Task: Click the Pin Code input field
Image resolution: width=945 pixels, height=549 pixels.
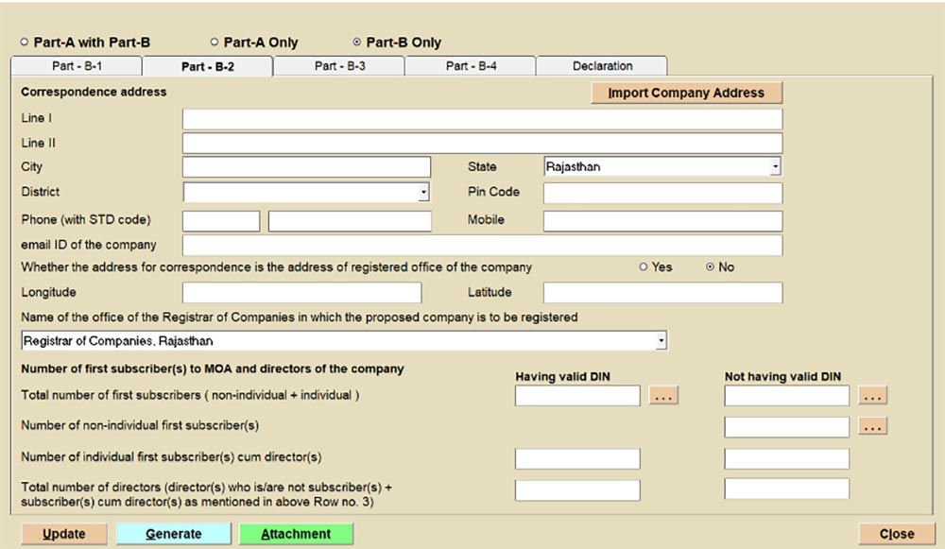Action: click(x=662, y=193)
